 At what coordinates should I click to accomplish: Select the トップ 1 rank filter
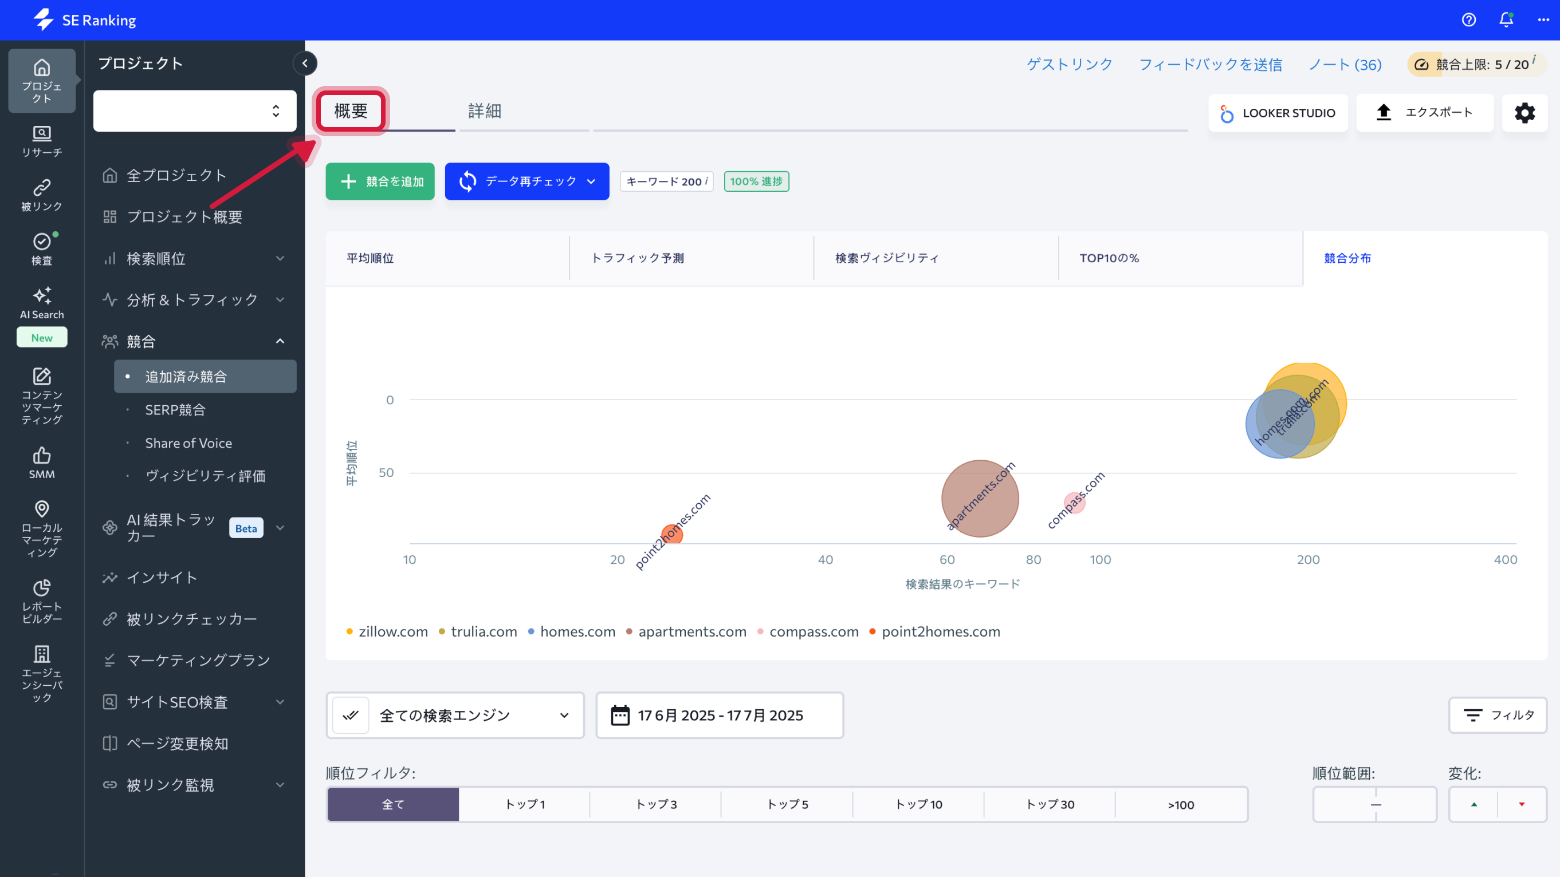point(524,804)
